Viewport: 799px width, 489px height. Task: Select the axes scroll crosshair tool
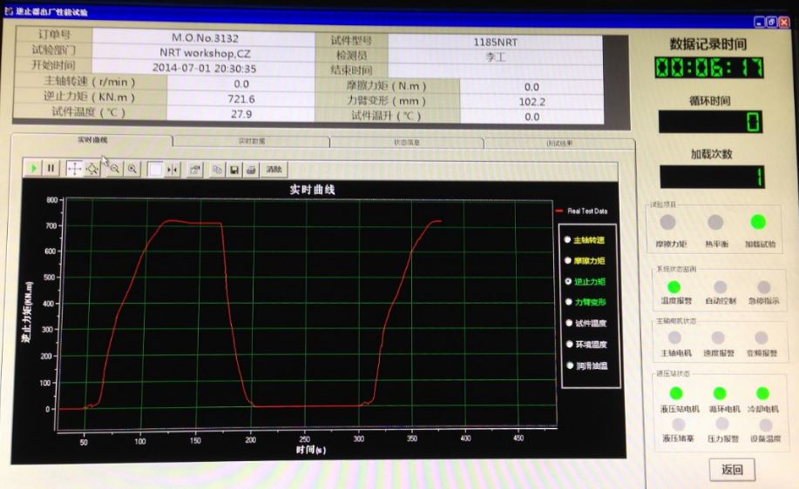click(74, 169)
